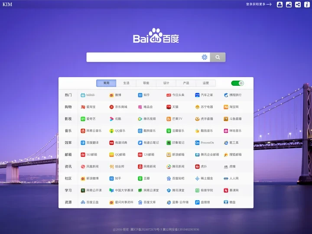Click the 腾讯视频 icon
The width and height of the screenshot is (312, 234).
pos(140,119)
